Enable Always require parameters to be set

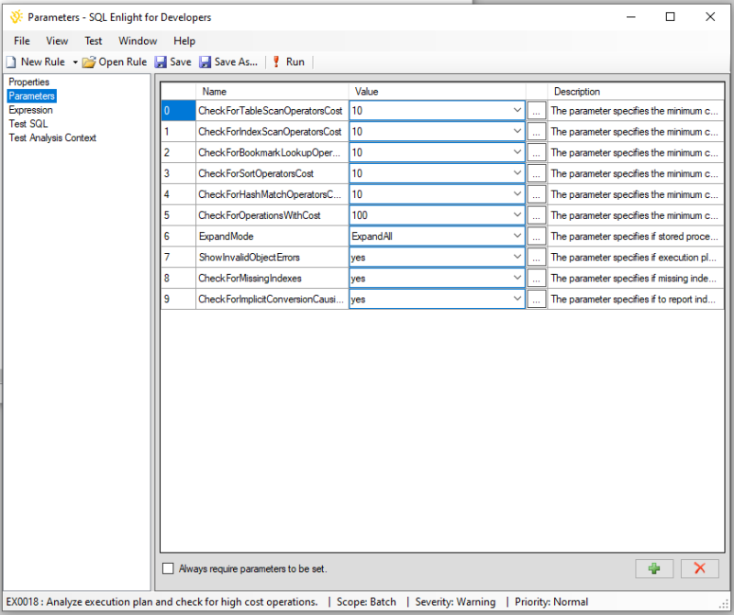coord(168,568)
